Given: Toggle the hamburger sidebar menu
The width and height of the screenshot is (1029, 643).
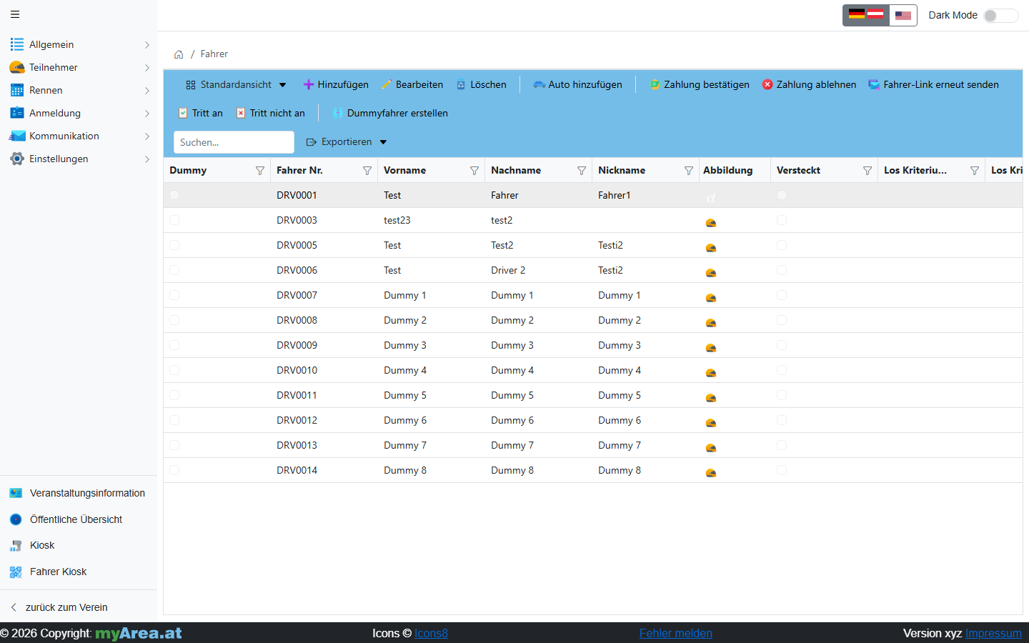Looking at the screenshot, I should click(x=15, y=14).
